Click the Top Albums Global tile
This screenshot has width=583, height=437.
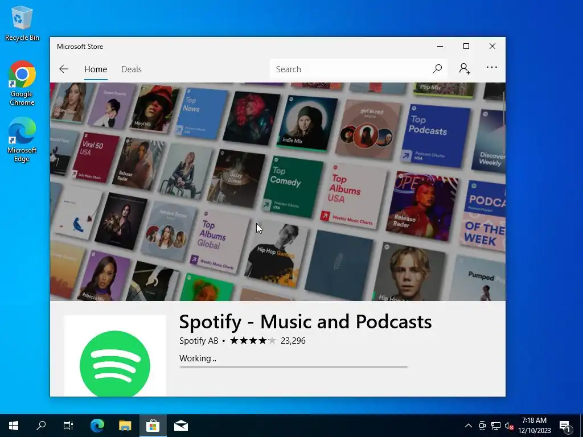coord(219,241)
